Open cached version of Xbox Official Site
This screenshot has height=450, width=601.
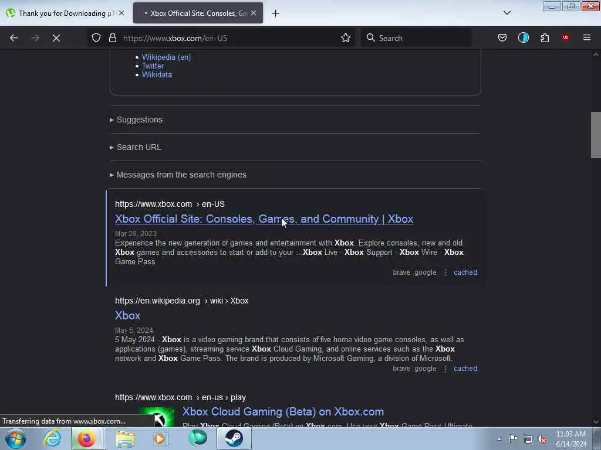click(x=465, y=272)
